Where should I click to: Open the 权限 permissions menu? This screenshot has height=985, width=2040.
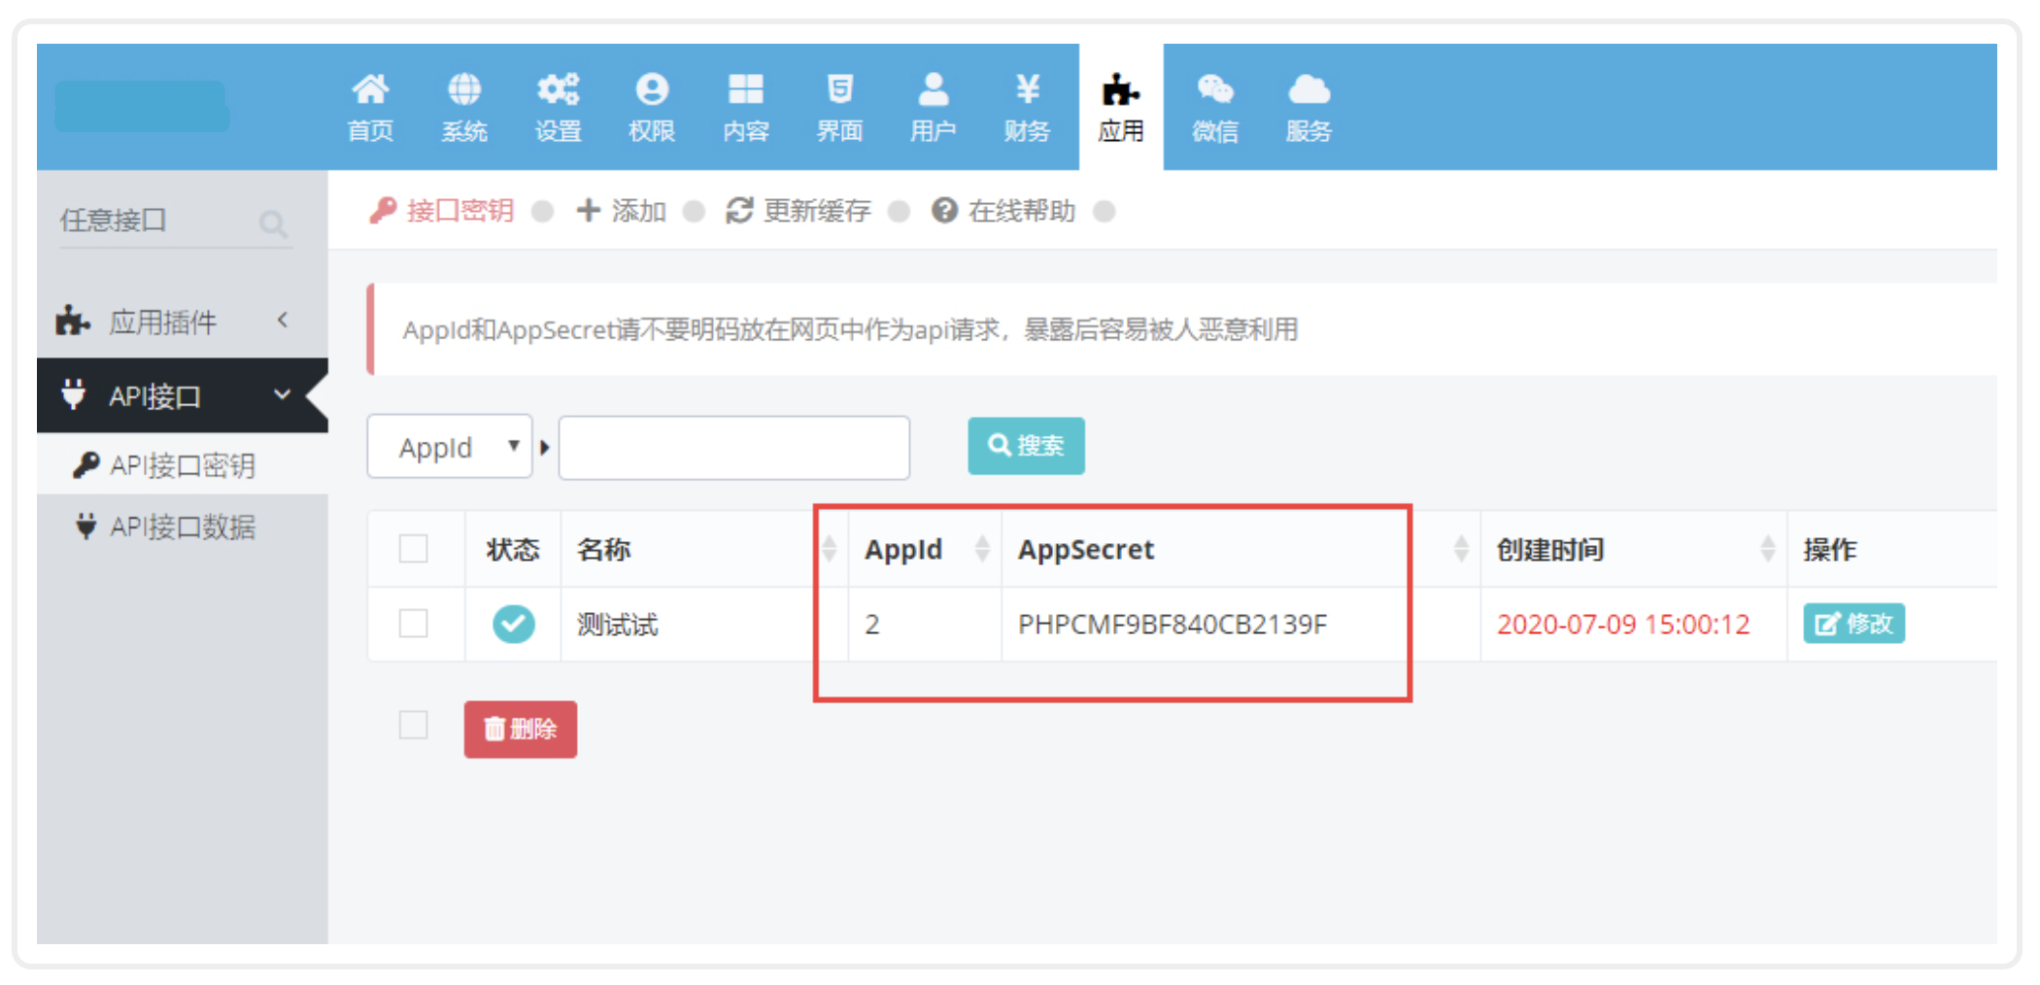tap(652, 108)
